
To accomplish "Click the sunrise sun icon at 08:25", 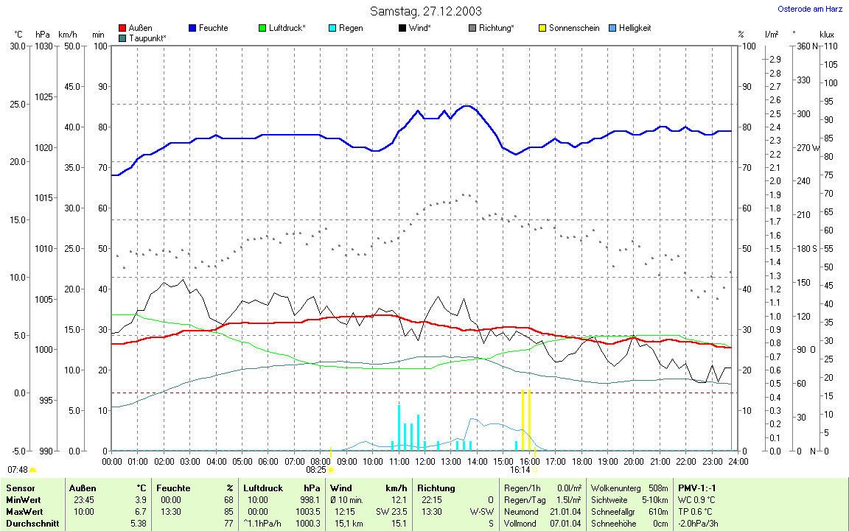I will [331, 469].
